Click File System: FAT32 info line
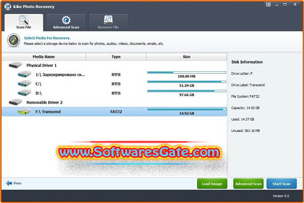Screen dimensions: 304x203 [x=245, y=96]
